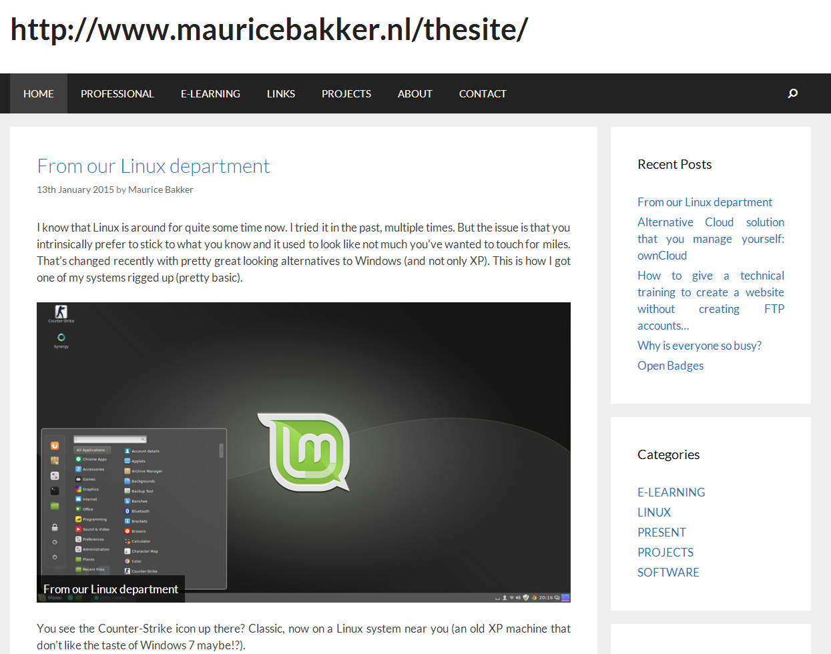Click the Archive Manager entry in Mint menu
Viewport: 831px width, 654px height.
143,471
